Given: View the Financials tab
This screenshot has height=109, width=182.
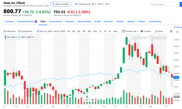Looking at the screenshot, I should coord(108,21).
